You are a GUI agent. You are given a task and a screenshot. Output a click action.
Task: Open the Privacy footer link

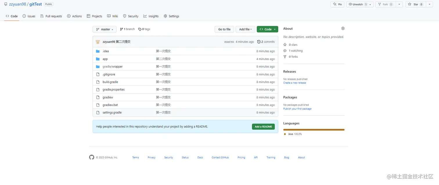152,157
